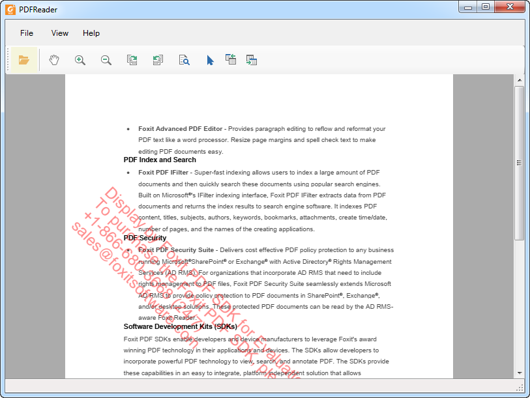This screenshot has height=398, width=530.
Task: Click the scrollbar down arrow
Action: click(x=520, y=373)
